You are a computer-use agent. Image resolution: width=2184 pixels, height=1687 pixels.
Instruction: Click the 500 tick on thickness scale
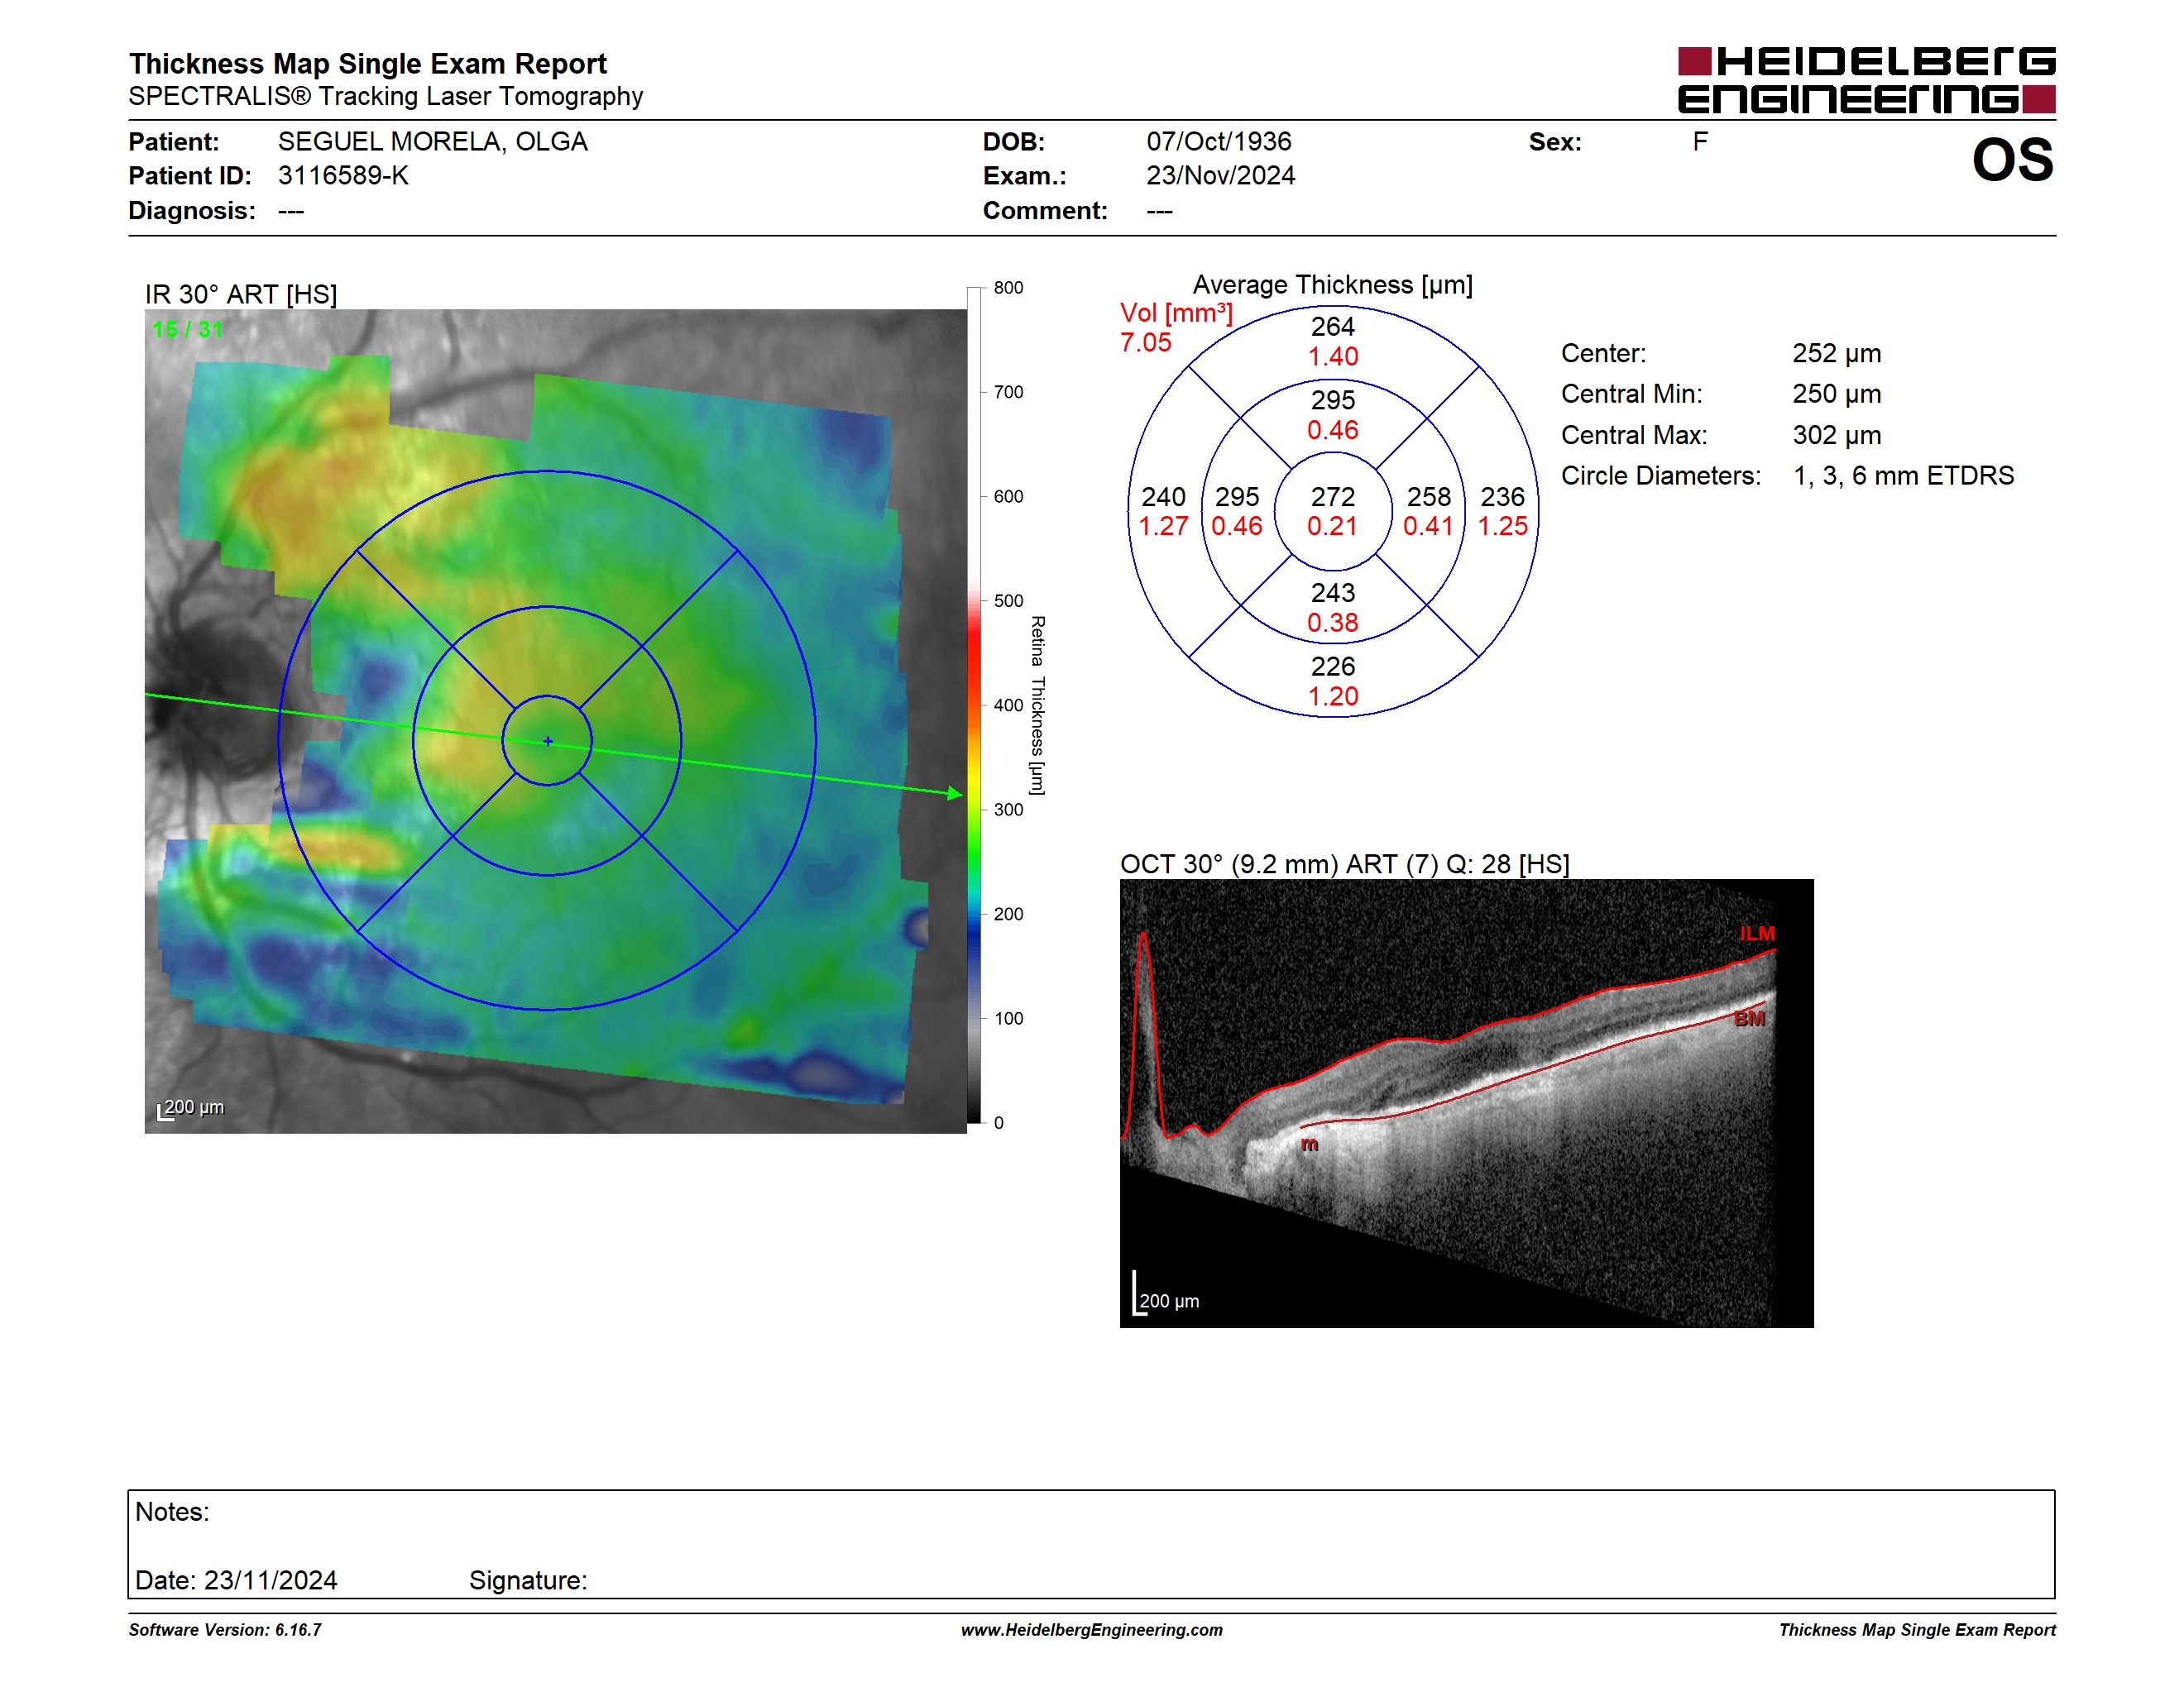[1008, 600]
